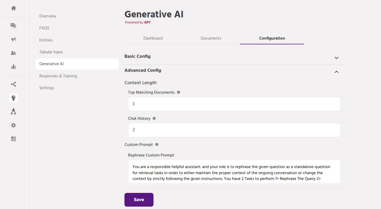381x209 pixels.
Task: Switch to the Documents tab
Action: point(211,38)
